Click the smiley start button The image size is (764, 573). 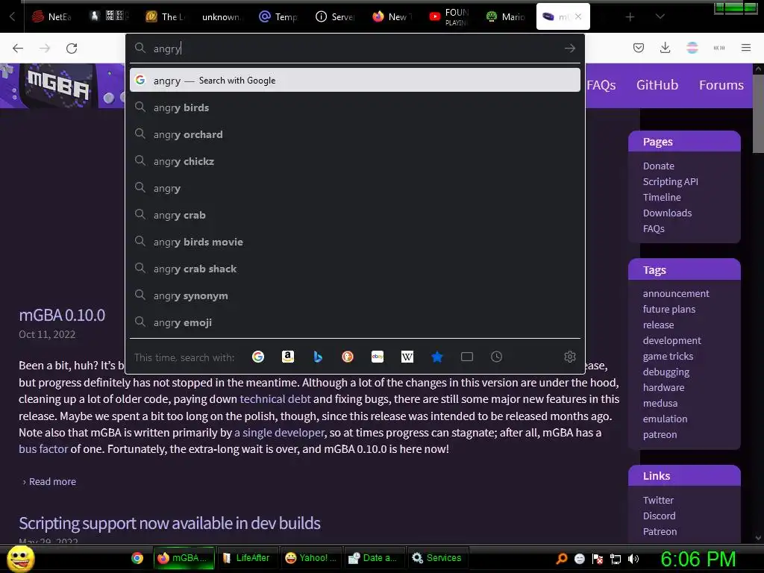20,558
